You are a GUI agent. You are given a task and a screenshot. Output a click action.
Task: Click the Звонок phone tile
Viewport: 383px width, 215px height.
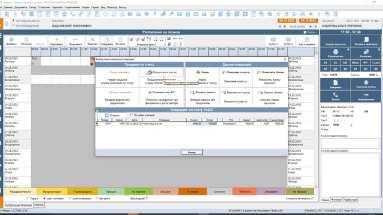(335, 97)
